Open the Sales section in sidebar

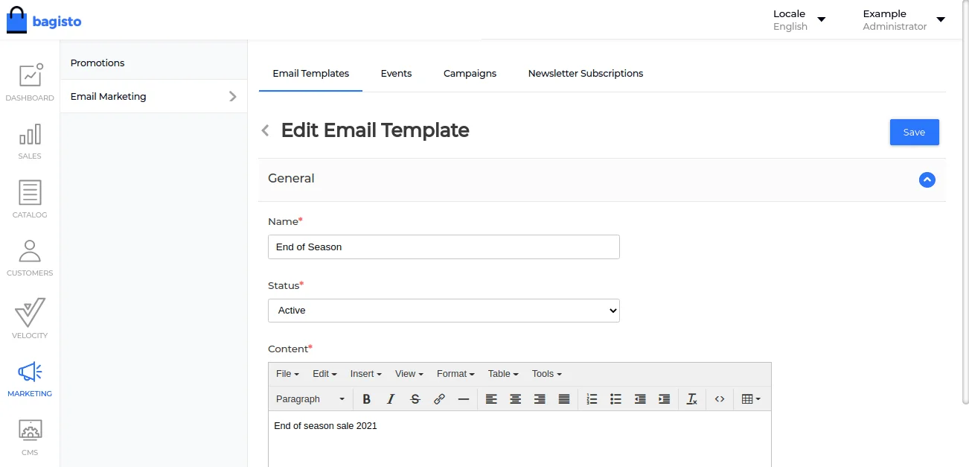coord(30,142)
